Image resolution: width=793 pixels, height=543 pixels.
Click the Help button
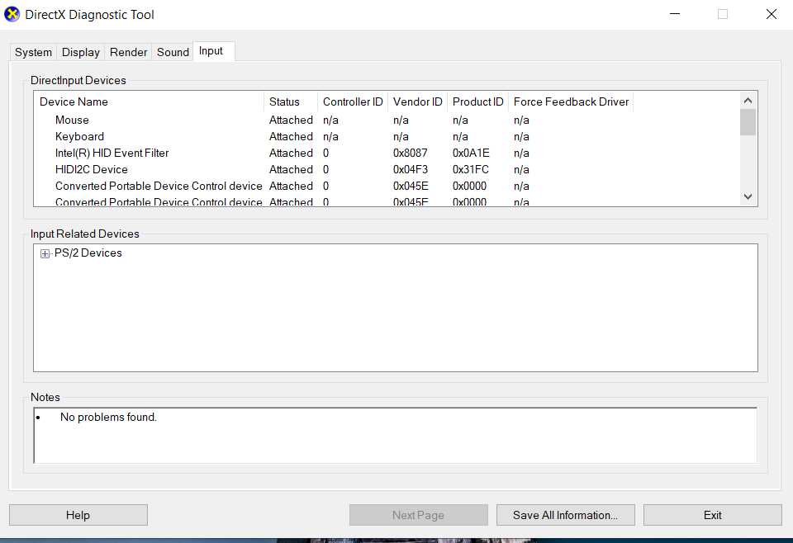(x=78, y=515)
